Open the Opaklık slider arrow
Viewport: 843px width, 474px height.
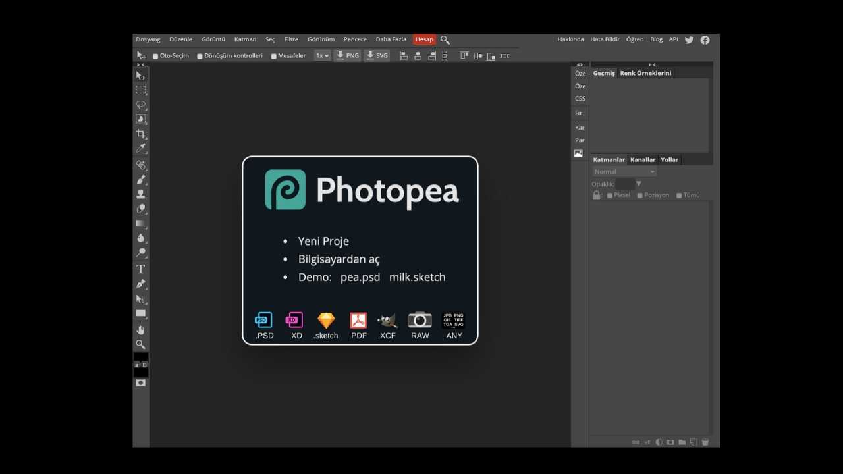[639, 184]
